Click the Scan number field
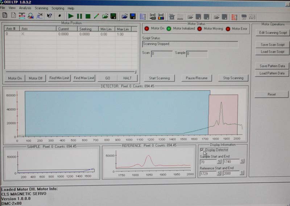This screenshot has width=290, height=206. (x=162, y=54)
